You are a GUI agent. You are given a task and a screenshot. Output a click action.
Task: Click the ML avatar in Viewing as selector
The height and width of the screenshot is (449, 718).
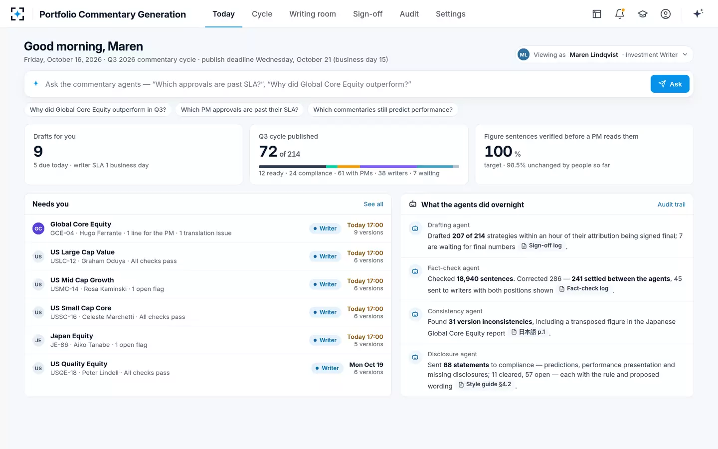[x=524, y=55]
